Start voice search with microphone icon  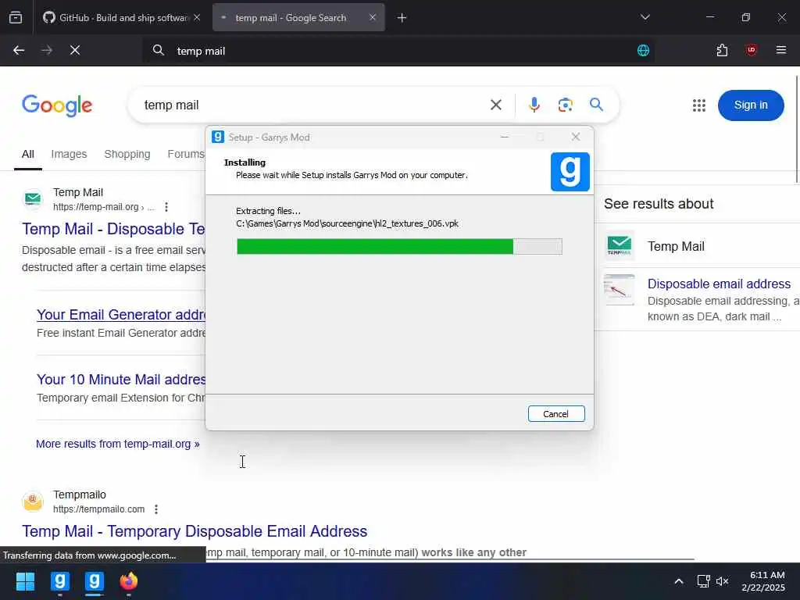pyautogui.click(x=534, y=105)
